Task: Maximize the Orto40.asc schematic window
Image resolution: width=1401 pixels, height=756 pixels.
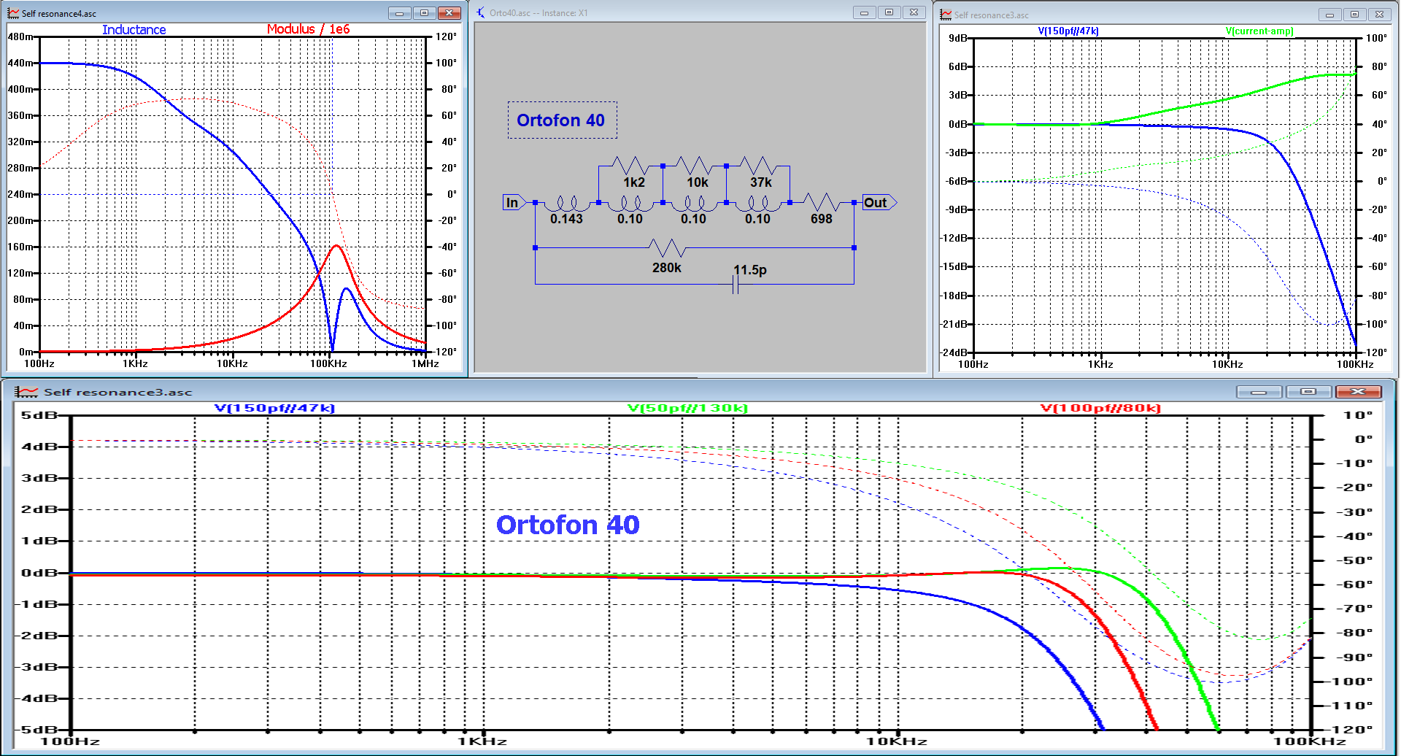Action: point(889,12)
